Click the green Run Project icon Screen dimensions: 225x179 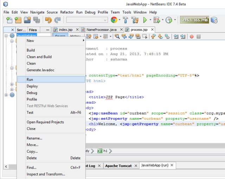(x=145, y=20)
